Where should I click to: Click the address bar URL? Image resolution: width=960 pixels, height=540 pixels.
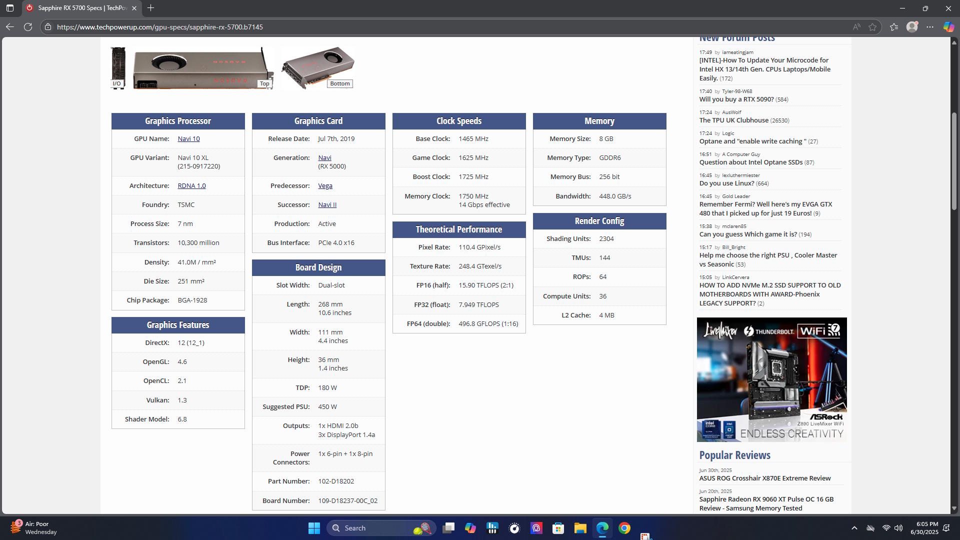pos(160,27)
